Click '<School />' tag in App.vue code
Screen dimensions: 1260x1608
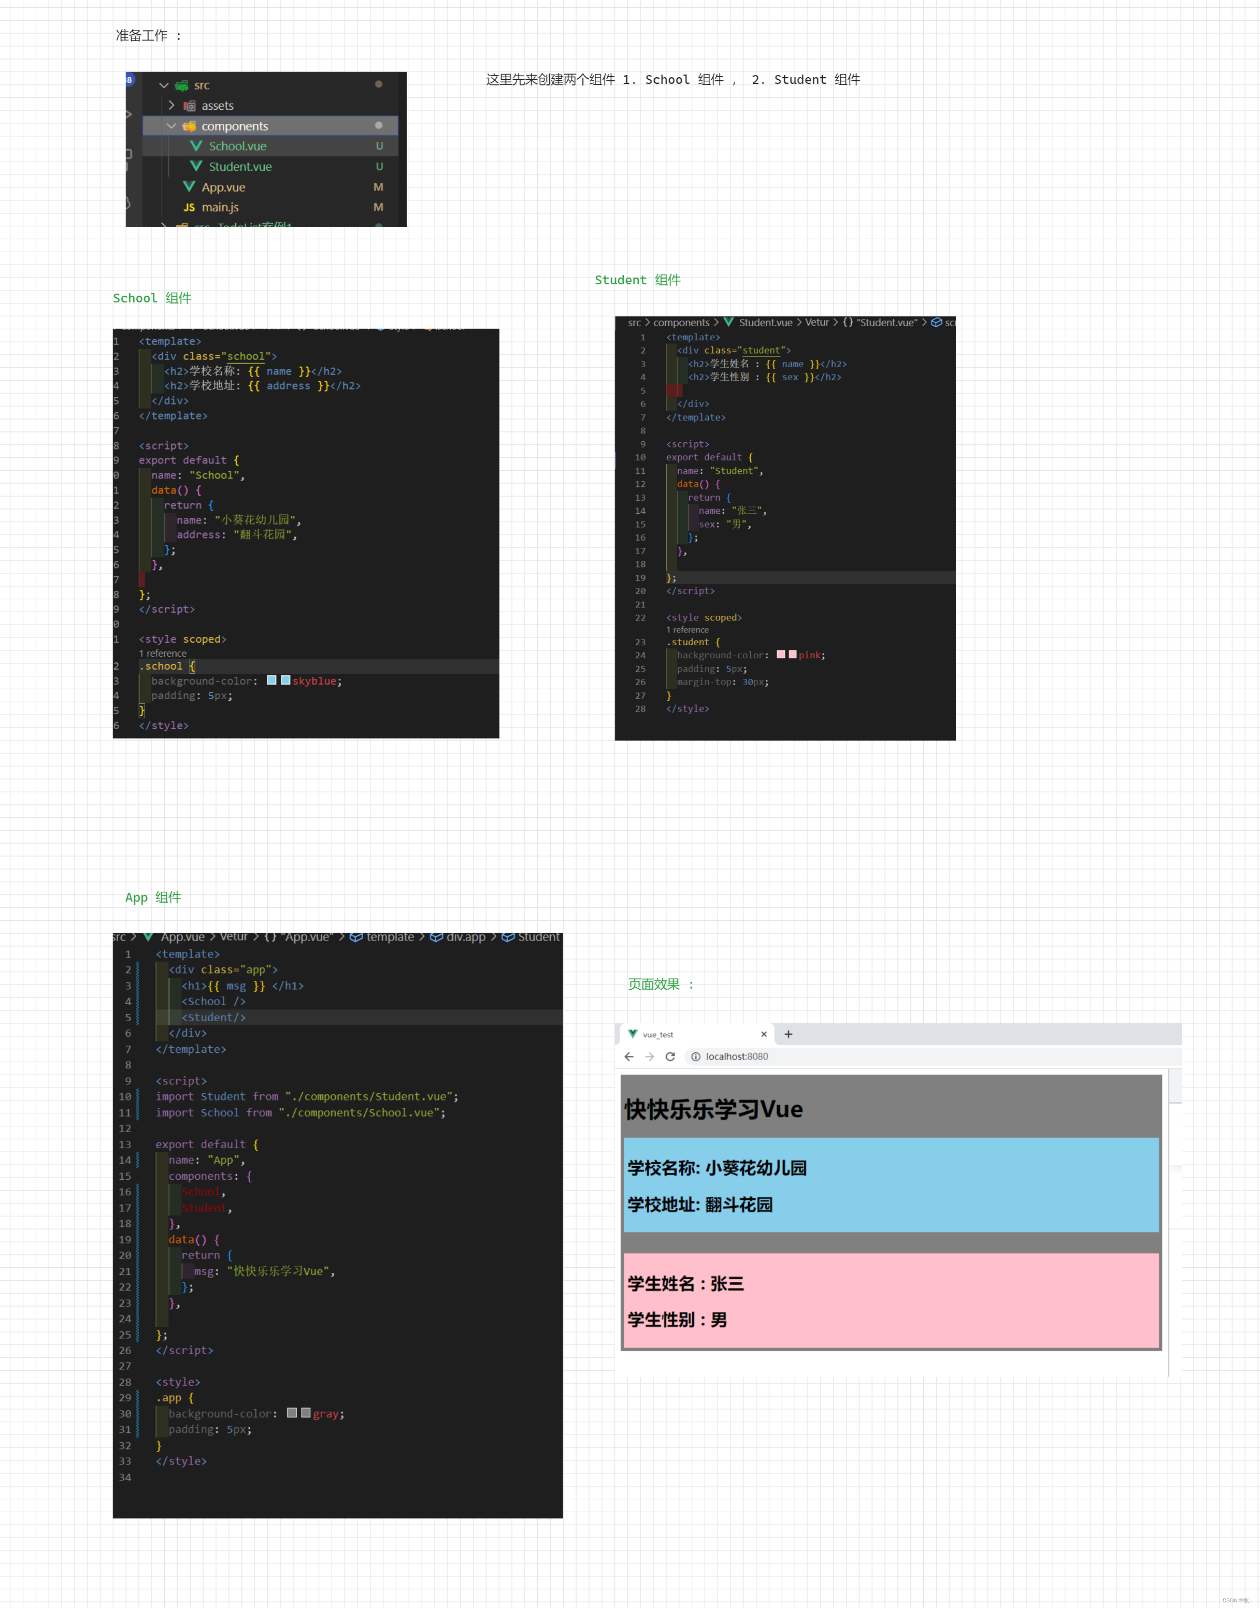point(213,1001)
